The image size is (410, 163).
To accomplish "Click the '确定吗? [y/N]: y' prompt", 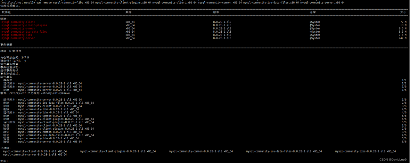I will pyautogui.click(x=13, y=61).
